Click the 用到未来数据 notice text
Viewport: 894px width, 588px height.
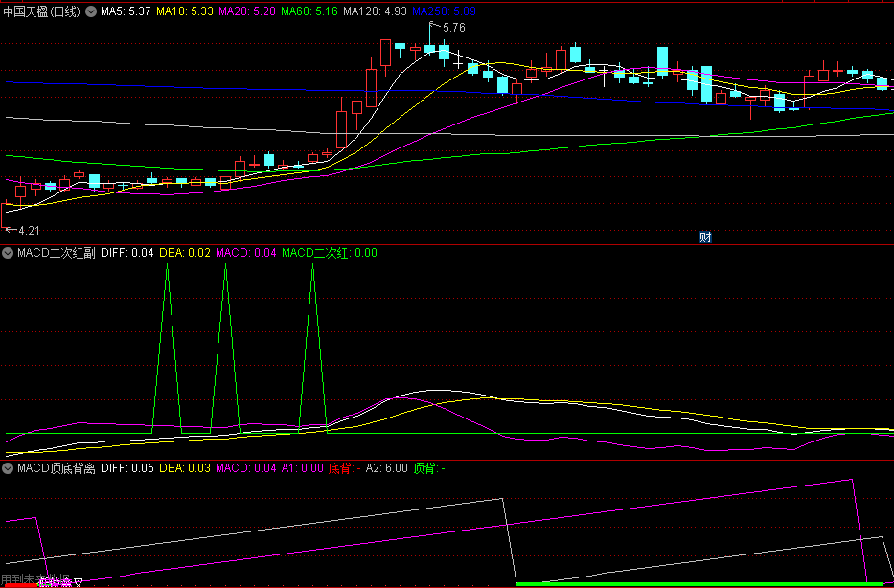(x=36, y=581)
